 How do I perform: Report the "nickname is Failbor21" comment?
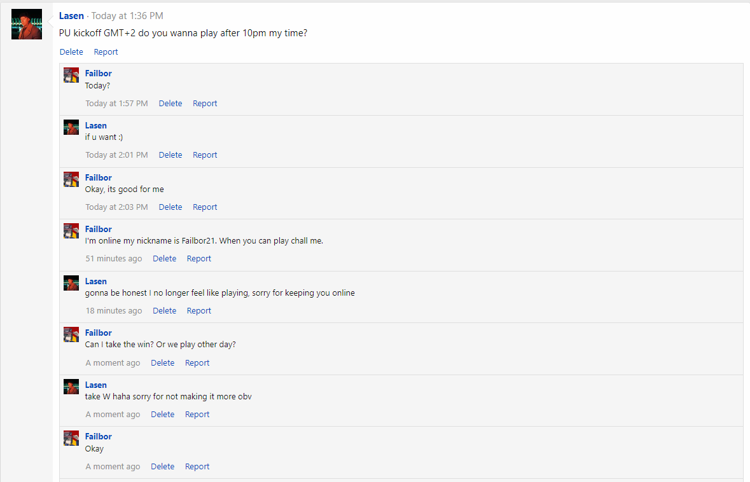tap(198, 259)
